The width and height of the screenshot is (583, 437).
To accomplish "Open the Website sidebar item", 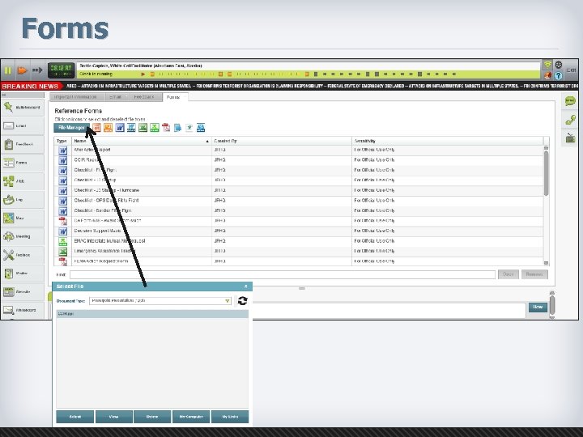I will tap(23, 291).
